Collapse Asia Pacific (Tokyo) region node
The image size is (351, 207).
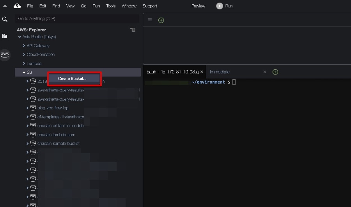(x=20, y=37)
